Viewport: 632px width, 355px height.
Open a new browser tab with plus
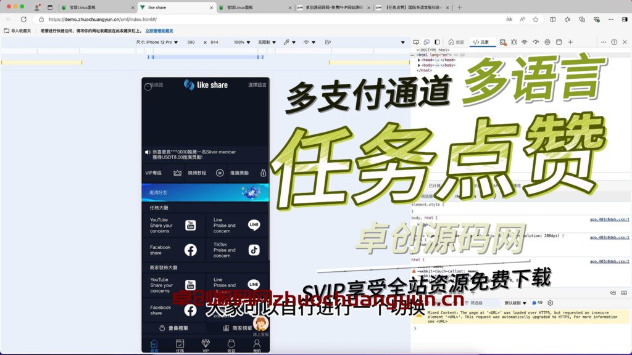[459, 7]
